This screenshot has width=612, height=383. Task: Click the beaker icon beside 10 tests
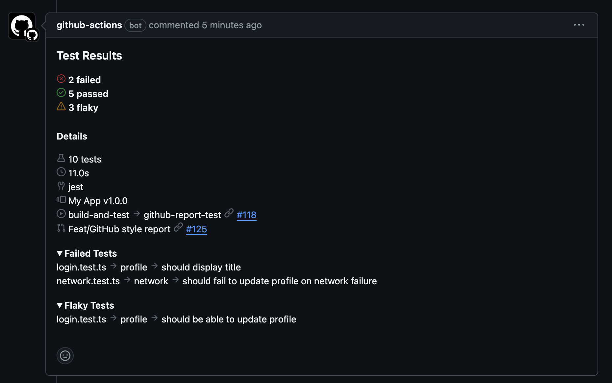61,158
